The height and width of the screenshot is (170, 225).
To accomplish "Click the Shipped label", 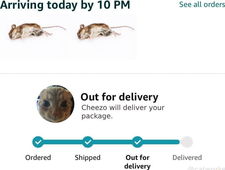I will (88, 158).
